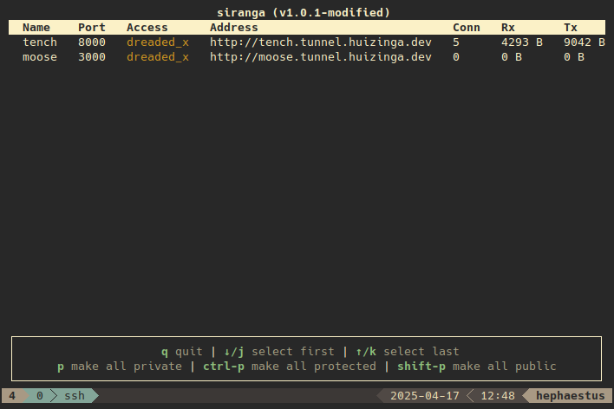Open the tench.tunnel.huizinga.dev address

pyautogui.click(x=320, y=42)
